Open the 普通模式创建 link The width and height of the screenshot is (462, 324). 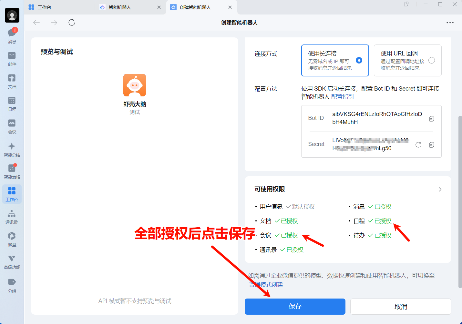click(266, 284)
